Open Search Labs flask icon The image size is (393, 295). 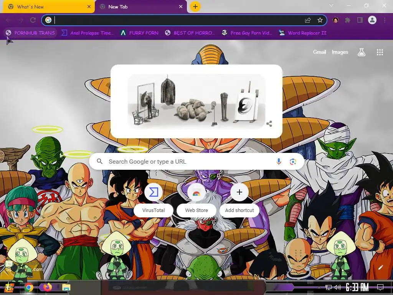pyautogui.click(x=362, y=52)
